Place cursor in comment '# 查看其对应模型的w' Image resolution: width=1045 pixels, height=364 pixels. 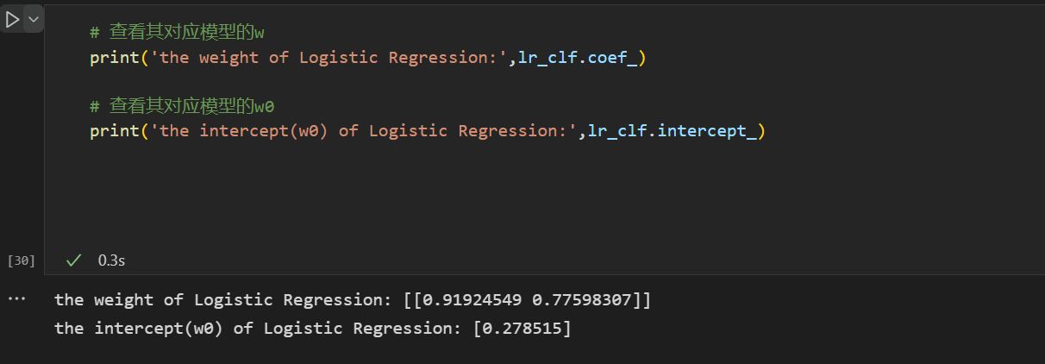tap(177, 33)
